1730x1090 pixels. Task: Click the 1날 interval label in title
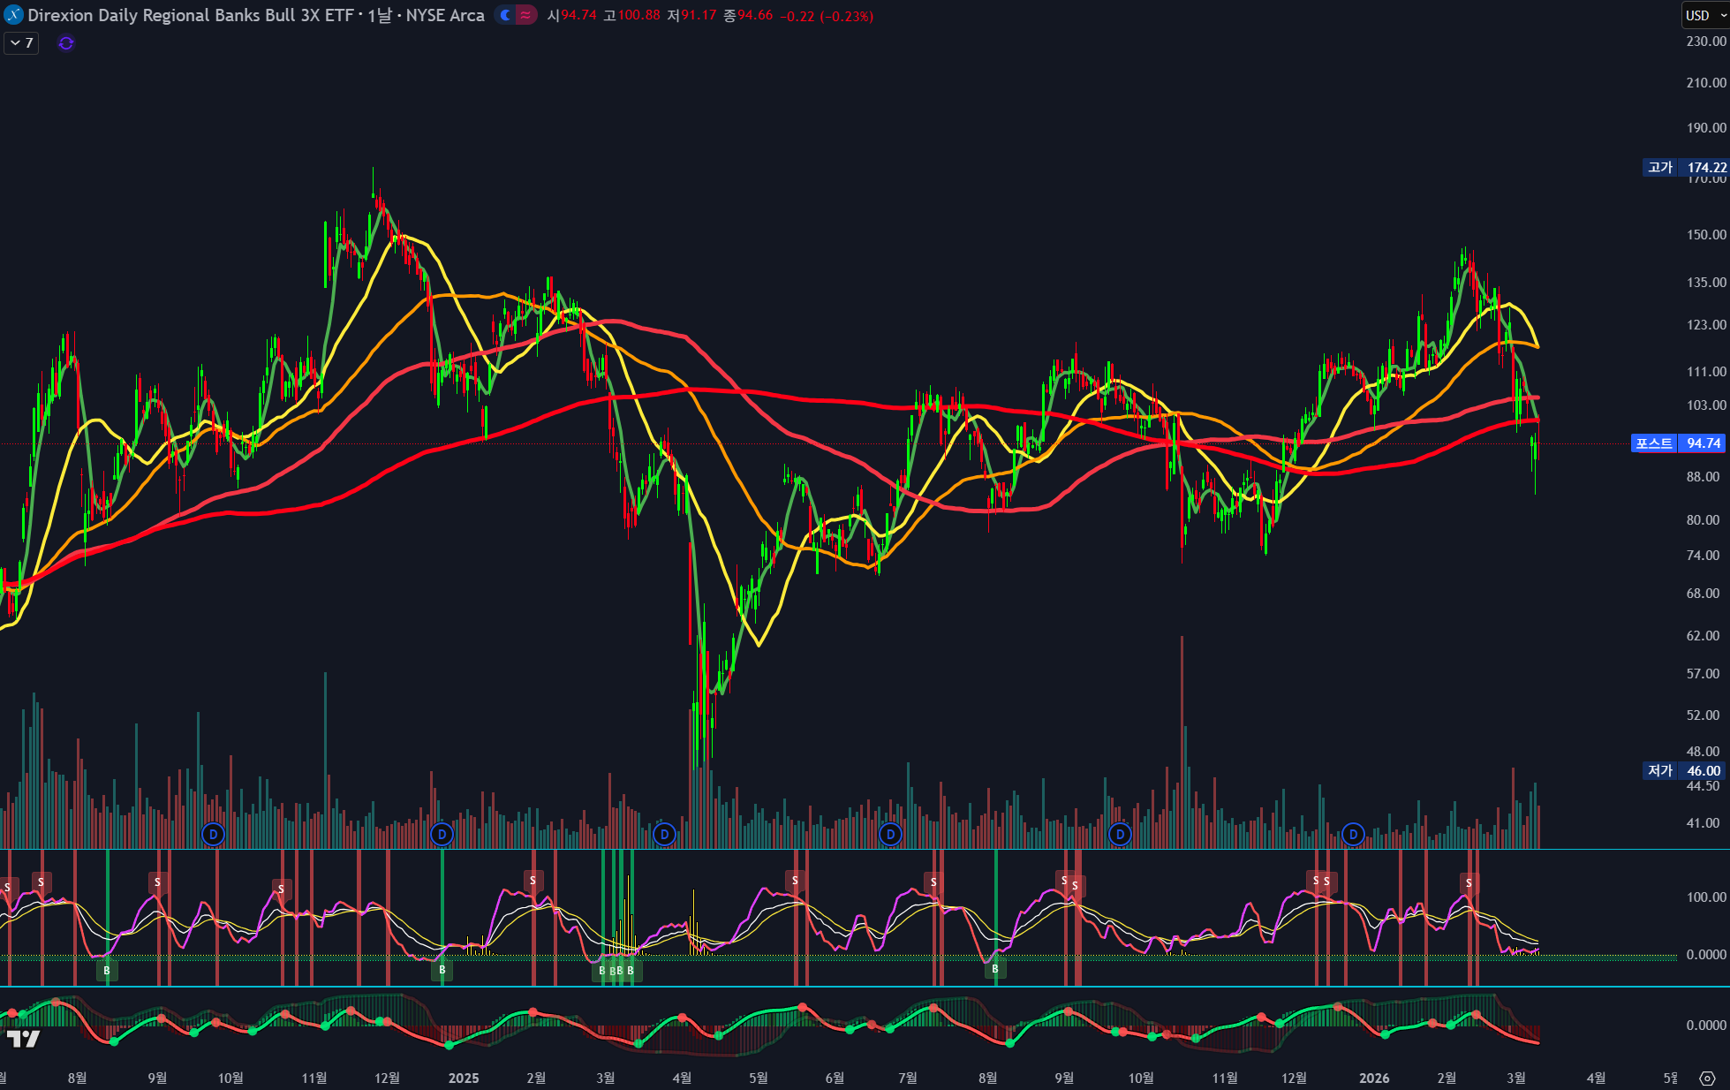tap(379, 15)
